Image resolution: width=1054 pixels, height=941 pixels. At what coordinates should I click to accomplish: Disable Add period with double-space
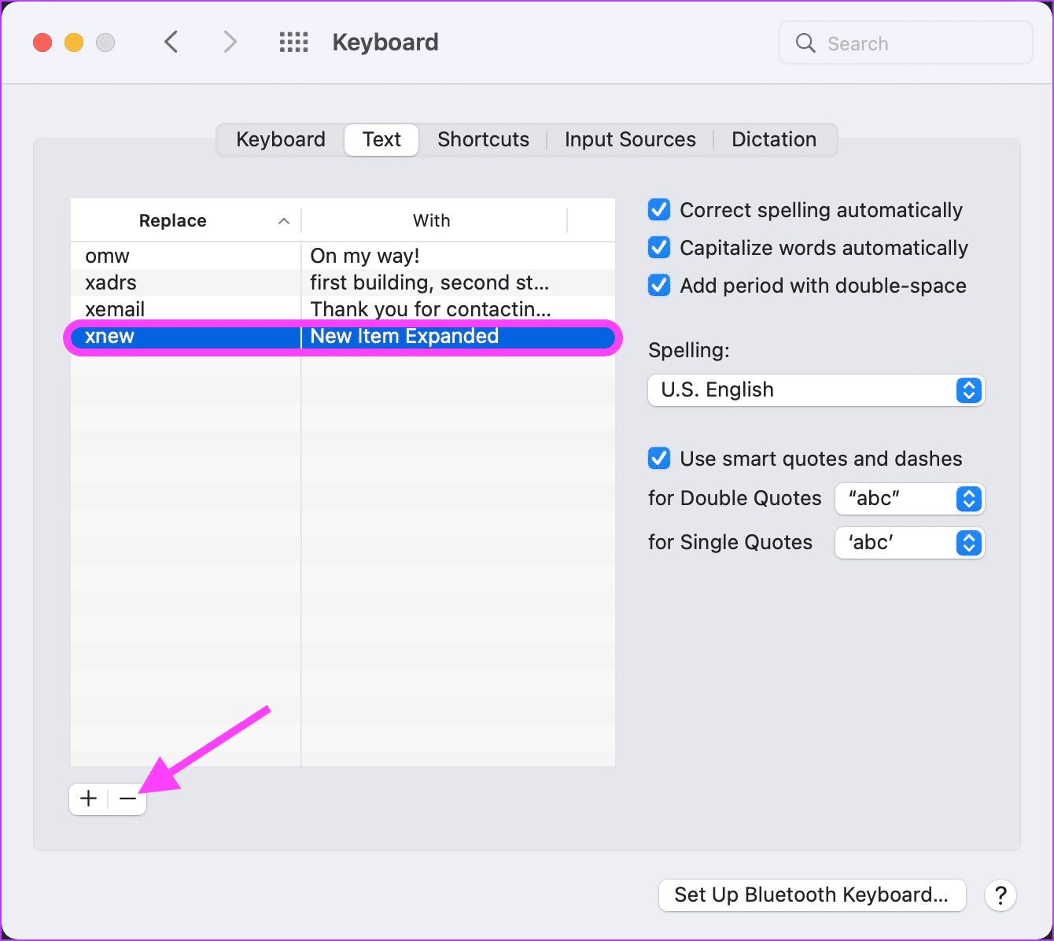tap(659, 286)
